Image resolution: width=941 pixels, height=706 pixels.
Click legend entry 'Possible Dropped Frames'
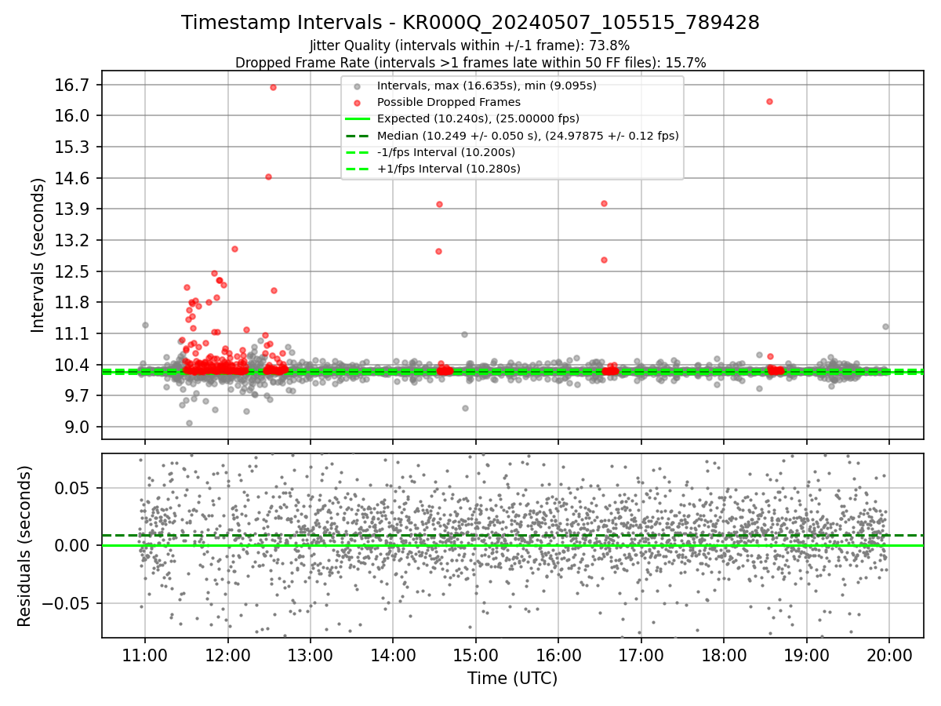[x=449, y=102]
